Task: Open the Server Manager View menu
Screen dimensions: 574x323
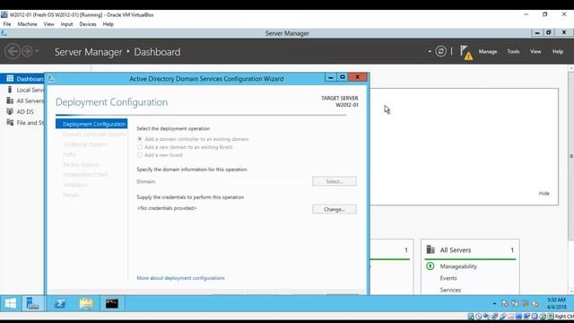Action: click(535, 52)
